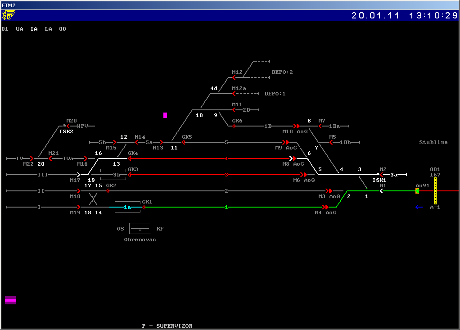Click the '1Db' track label

[345, 142]
